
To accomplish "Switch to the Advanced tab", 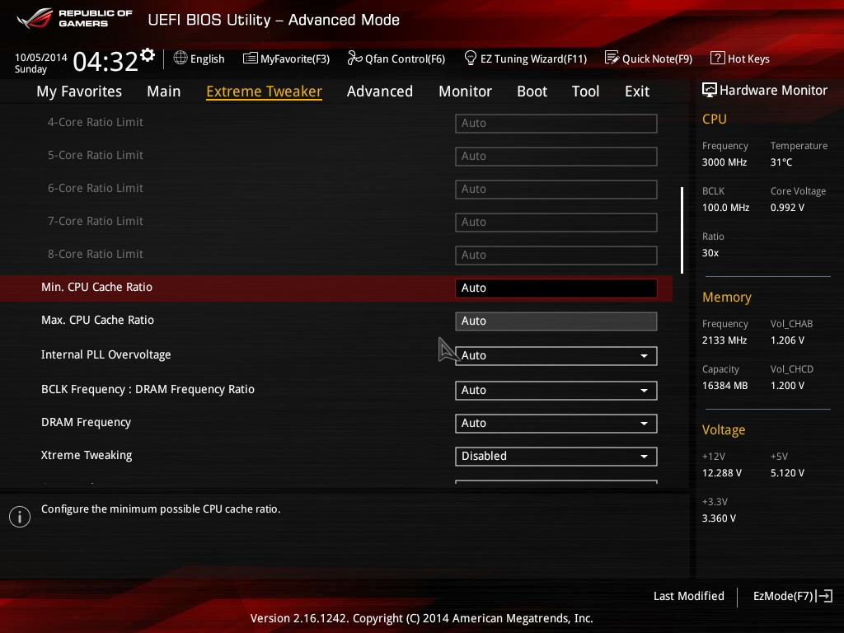I will click(380, 91).
